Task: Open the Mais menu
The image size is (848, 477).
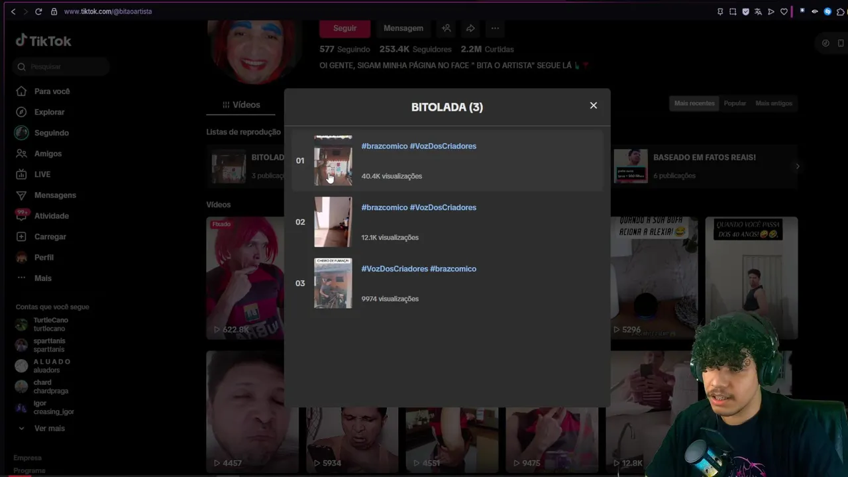Action: tap(42, 278)
